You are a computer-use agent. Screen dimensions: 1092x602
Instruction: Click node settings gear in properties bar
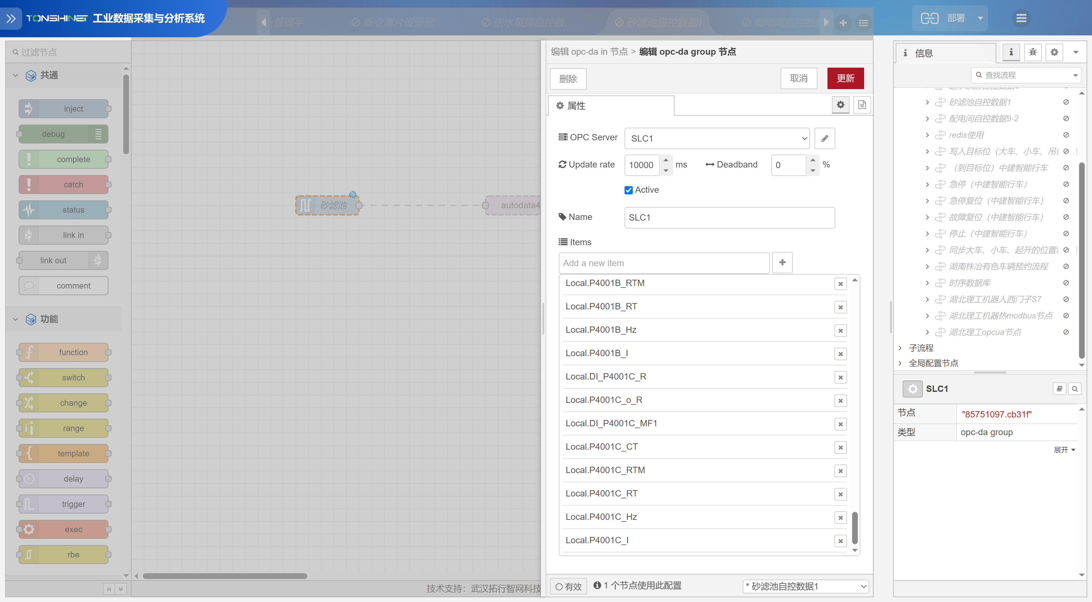pos(840,105)
